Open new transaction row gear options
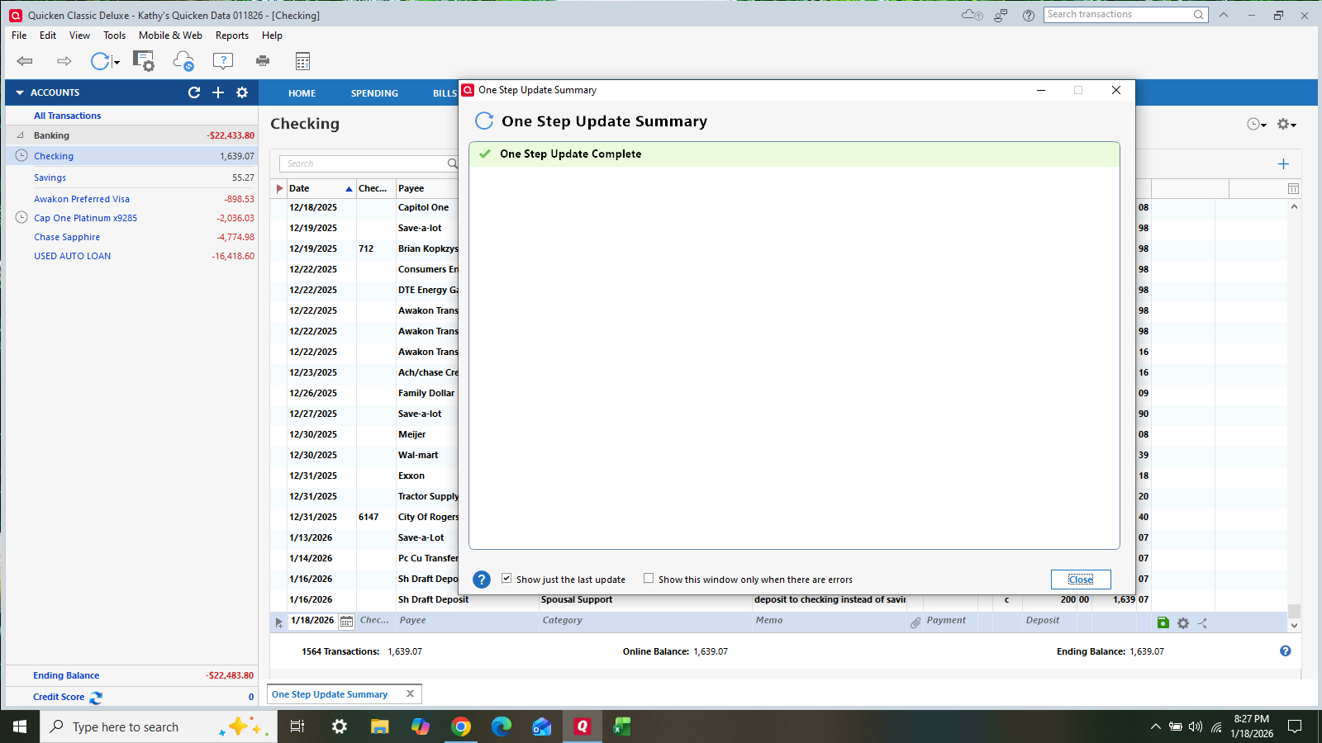The width and height of the screenshot is (1322, 743). (1183, 623)
